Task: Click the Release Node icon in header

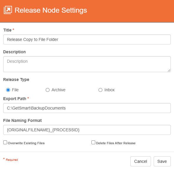Action: [8, 10]
